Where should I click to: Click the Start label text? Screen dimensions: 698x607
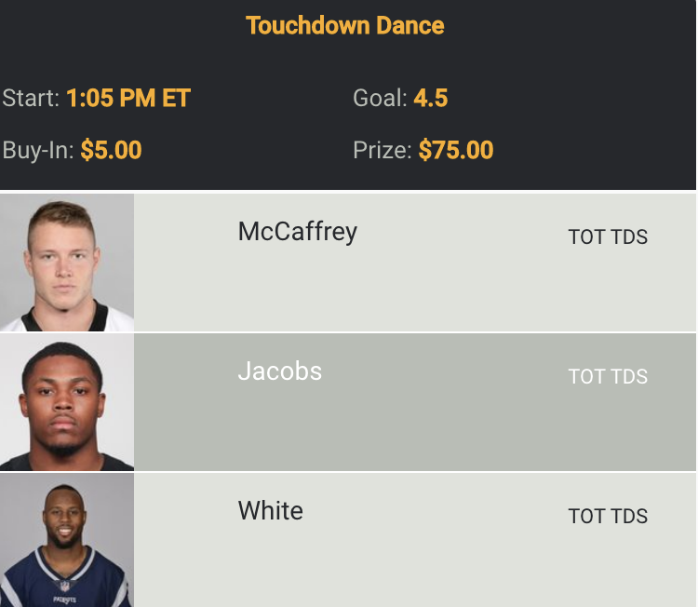pos(32,98)
